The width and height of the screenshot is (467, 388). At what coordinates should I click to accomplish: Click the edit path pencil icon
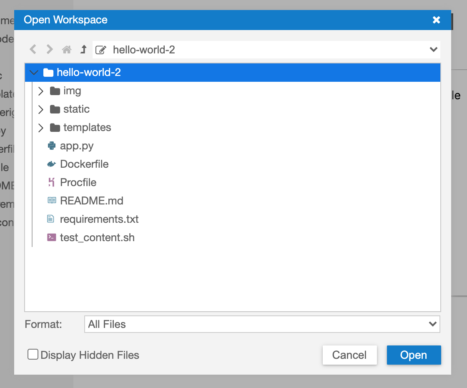100,50
